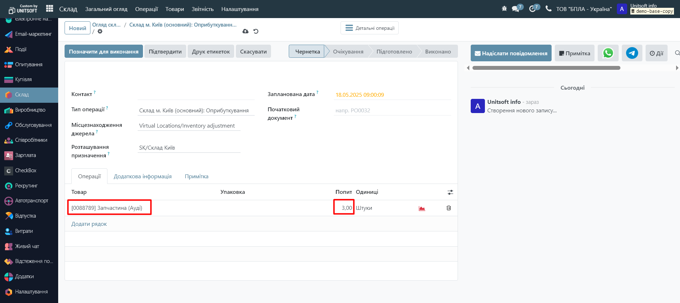
Task: Open the forecast chart icon in product row
Action: point(422,208)
